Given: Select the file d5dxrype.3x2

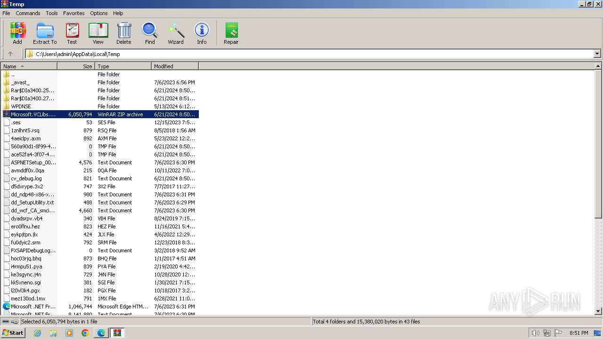Looking at the screenshot, I should tap(27, 186).
